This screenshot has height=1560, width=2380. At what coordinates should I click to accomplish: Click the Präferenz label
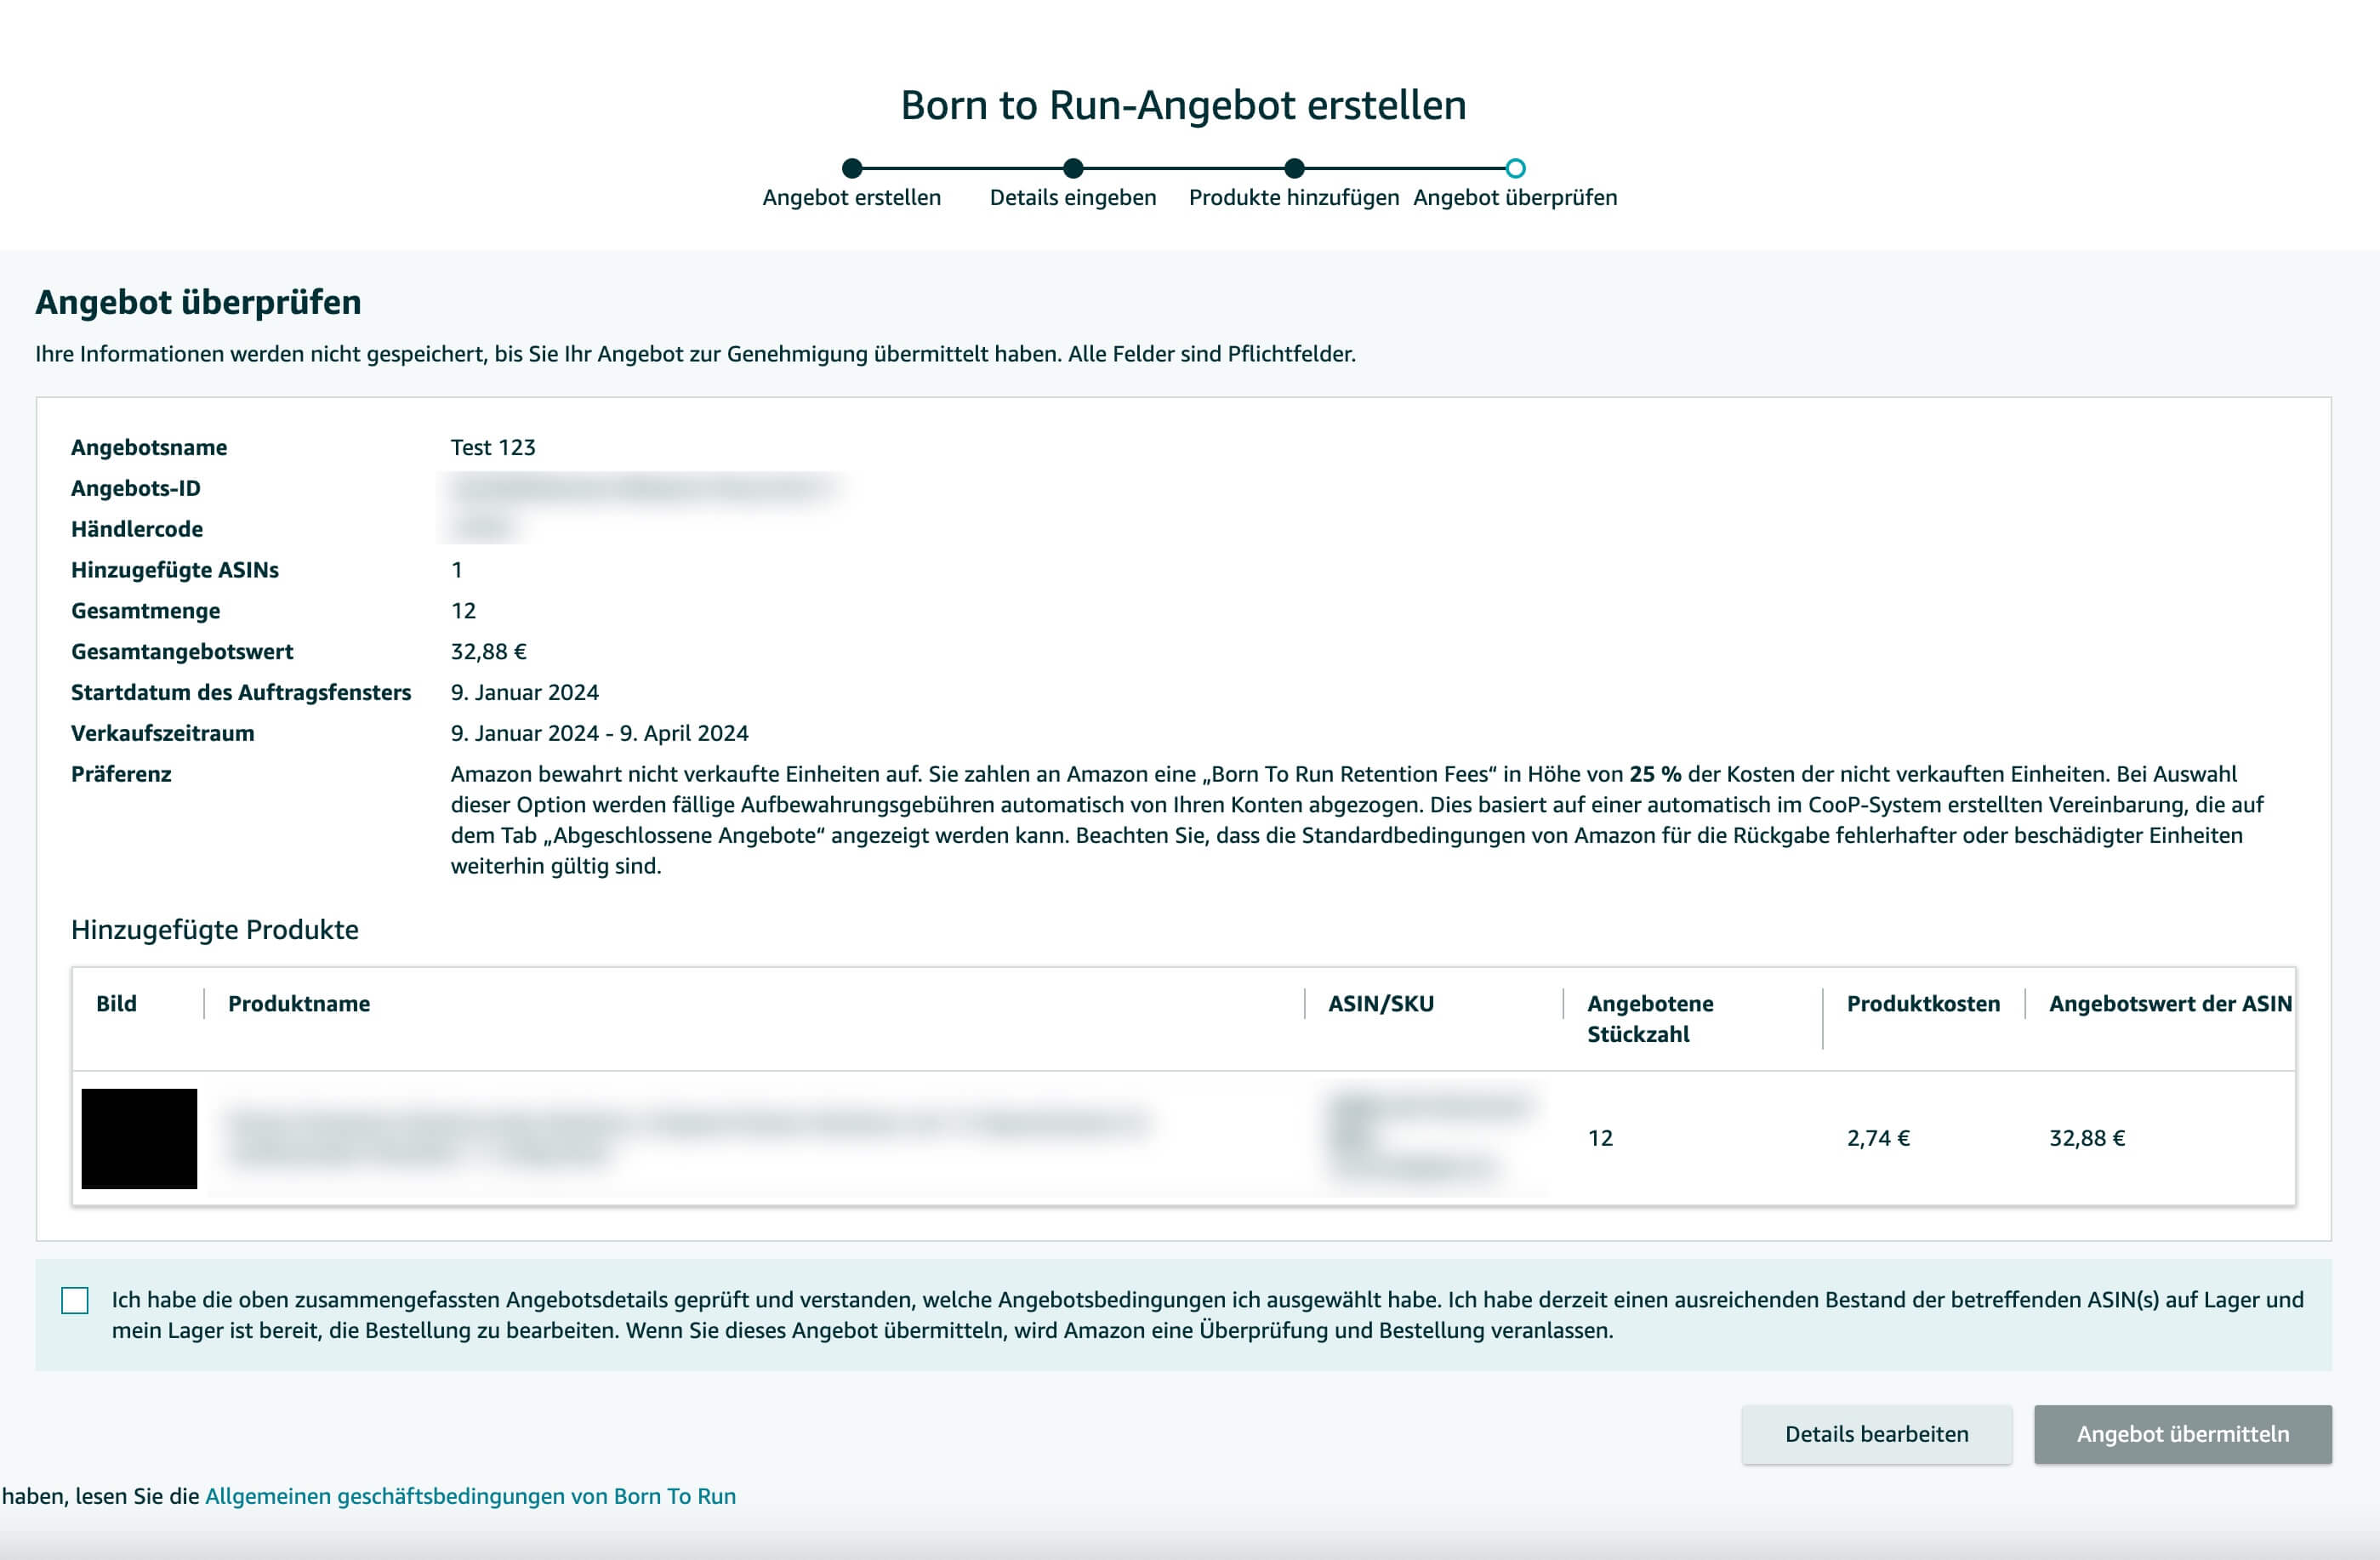pos(121,774)
